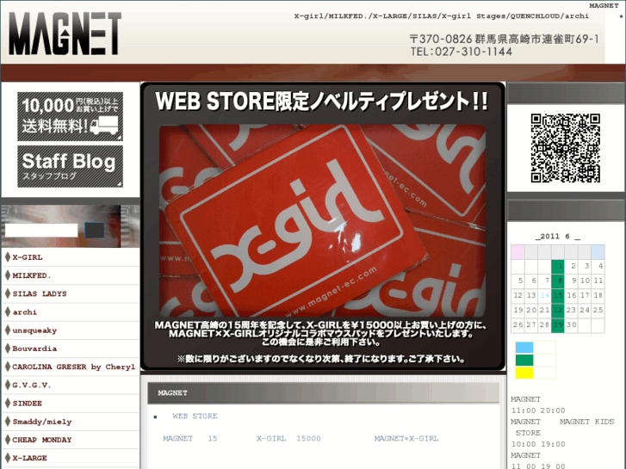The height and width of the screenshot is (469, 626).
Task: Click the MAGNET×X-GIRL text in news
Action: 406,439
